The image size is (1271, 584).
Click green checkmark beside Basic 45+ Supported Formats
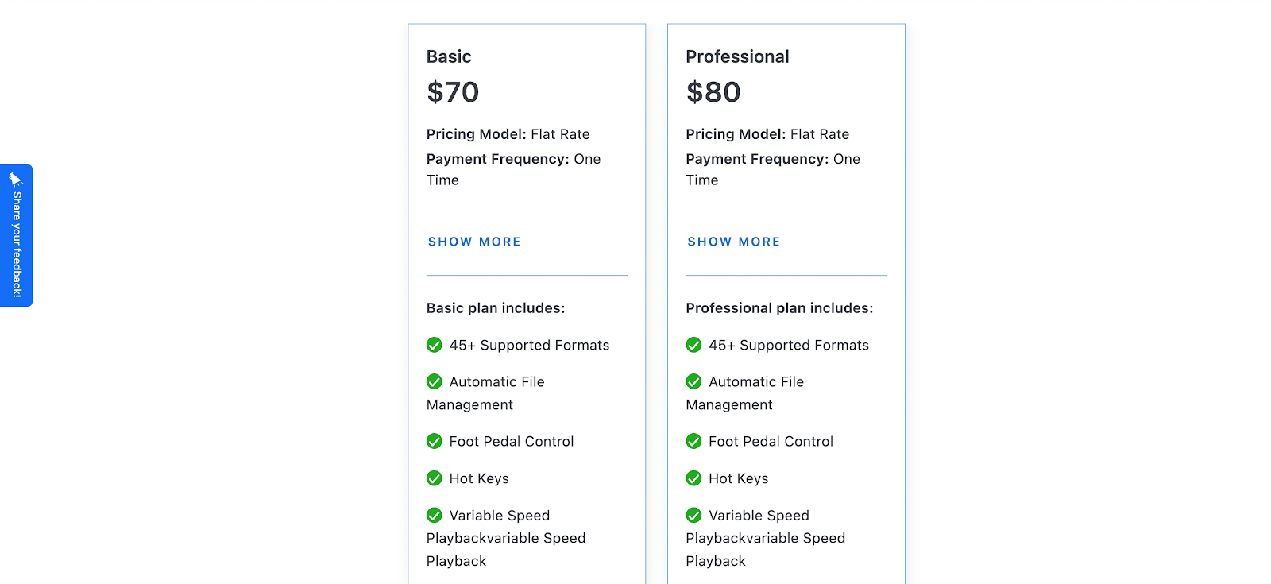435,345
